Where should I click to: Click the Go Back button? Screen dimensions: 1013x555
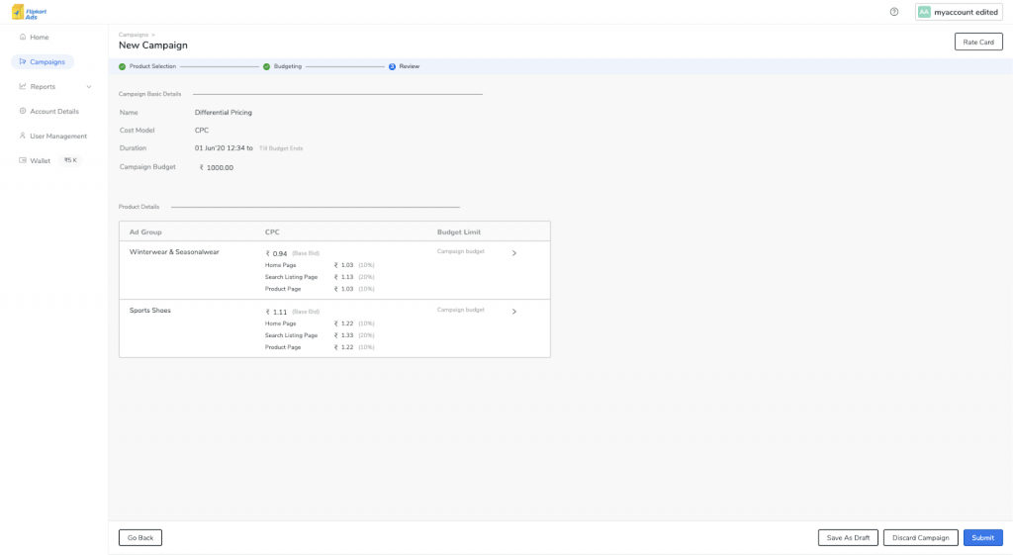[140, 537]
